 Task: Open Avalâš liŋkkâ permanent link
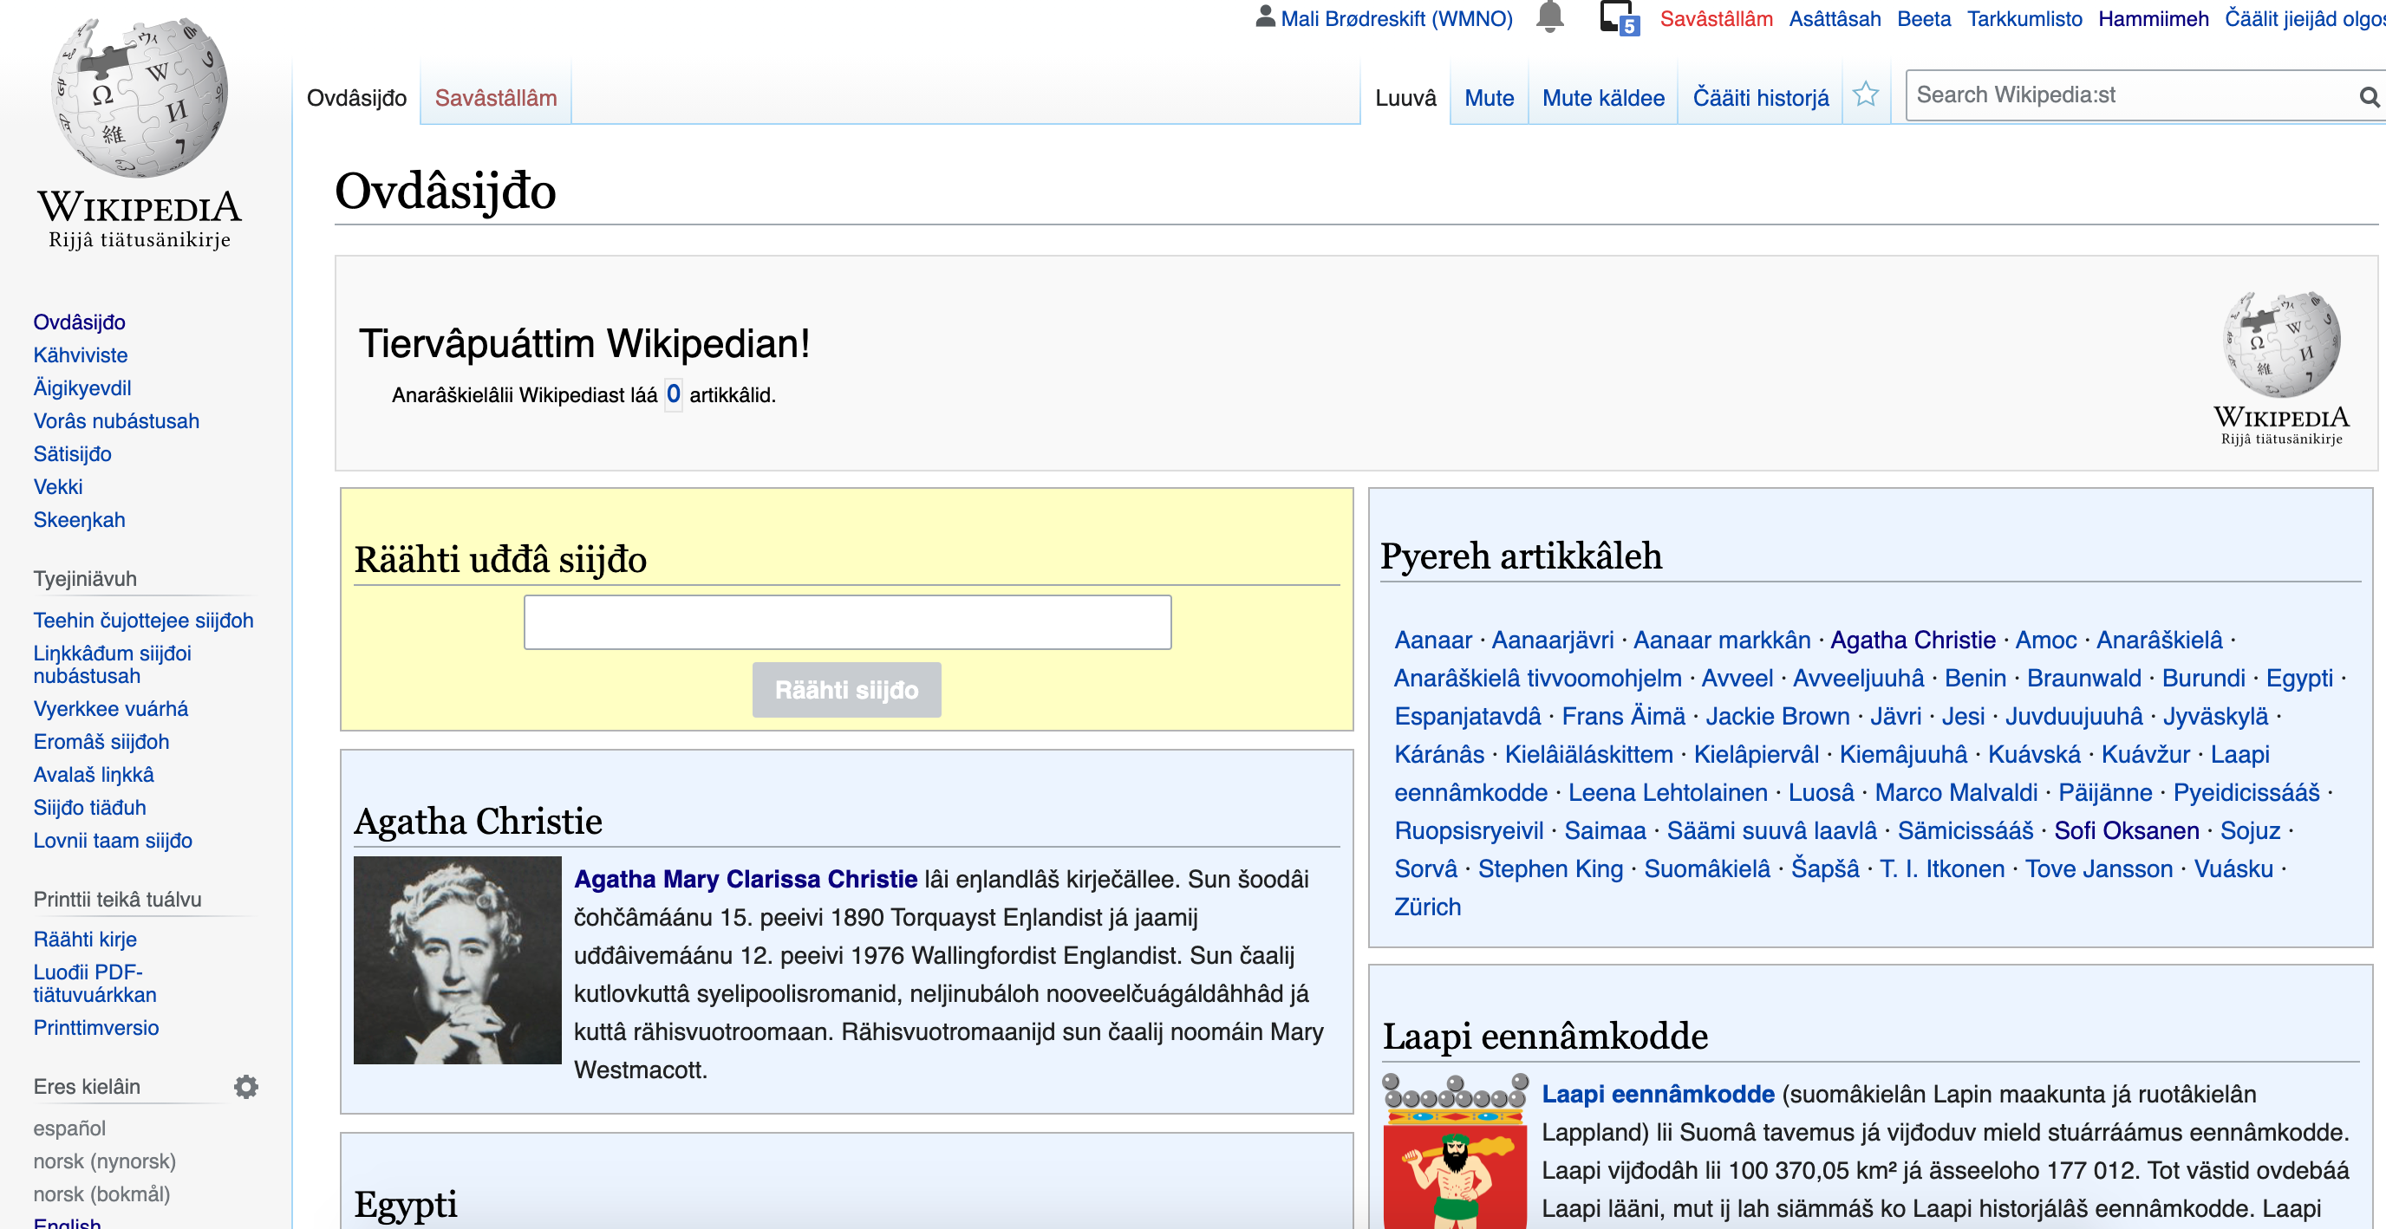coord(94,775)
